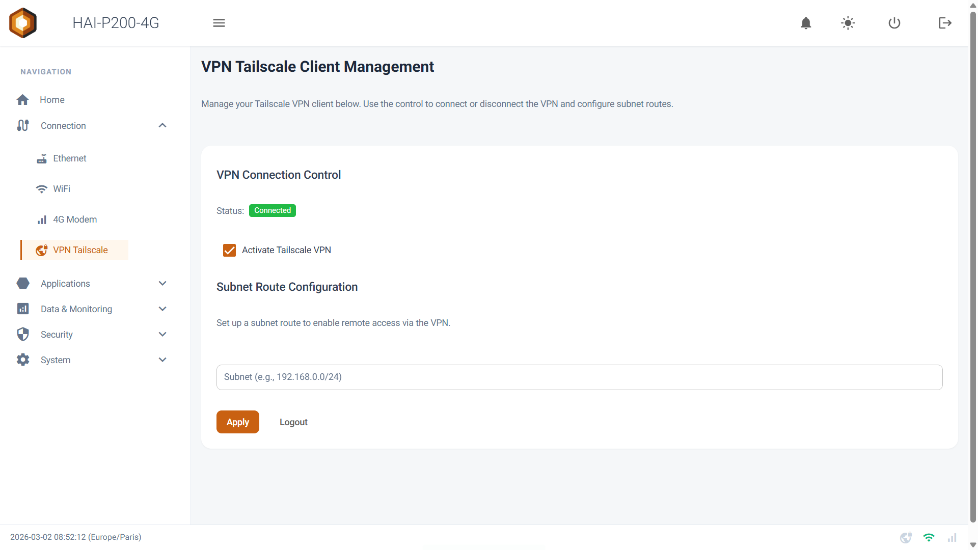Collapse the Connection menu chevron
The height and width of the screenshot is (550, 978).
pos(162,125)
